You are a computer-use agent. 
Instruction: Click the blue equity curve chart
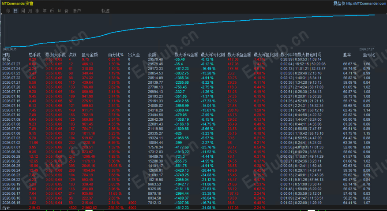coord(190,30)
